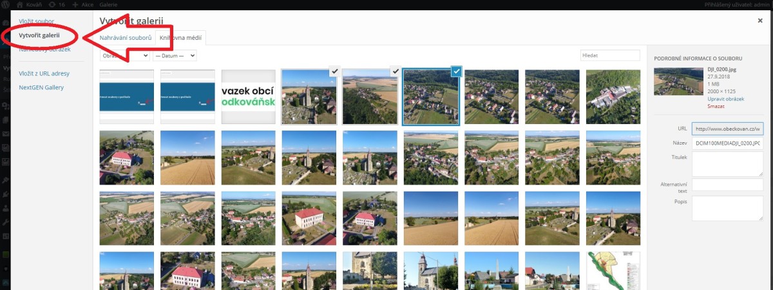This screenshot has width=773, height=290.
Task: Click the blue-bordered selected village thumbnail
Action: click(431, 96)
